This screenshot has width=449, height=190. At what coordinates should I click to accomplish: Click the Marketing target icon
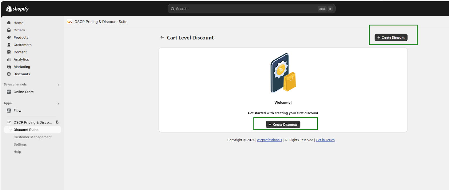click(9, 67)
